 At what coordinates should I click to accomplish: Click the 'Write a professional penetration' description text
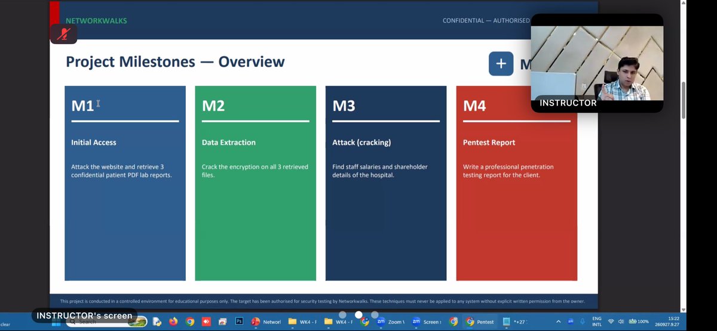508,171
